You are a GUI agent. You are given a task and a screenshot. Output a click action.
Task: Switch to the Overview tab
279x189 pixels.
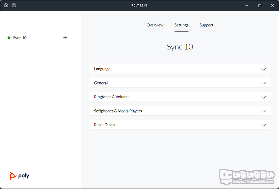pos(155,25)
